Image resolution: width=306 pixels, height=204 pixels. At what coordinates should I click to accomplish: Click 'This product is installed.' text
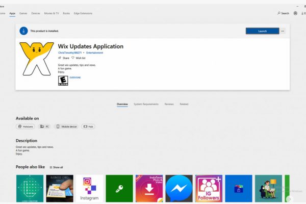[x=44, y=31]
